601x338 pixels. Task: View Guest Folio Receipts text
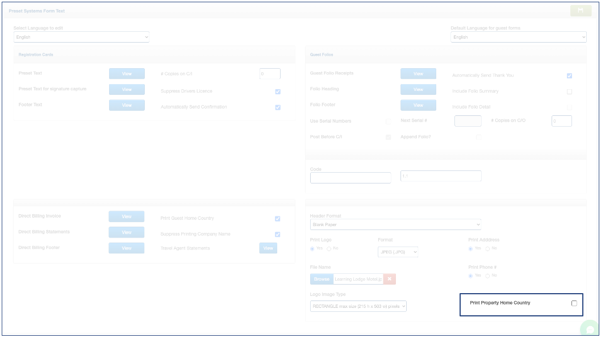[418, 74]
